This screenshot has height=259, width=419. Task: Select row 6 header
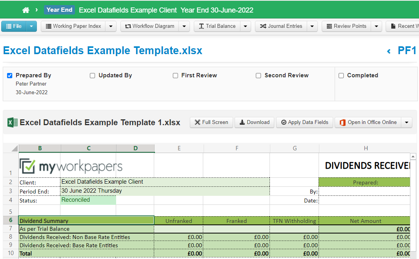click(x=11, y=221)
